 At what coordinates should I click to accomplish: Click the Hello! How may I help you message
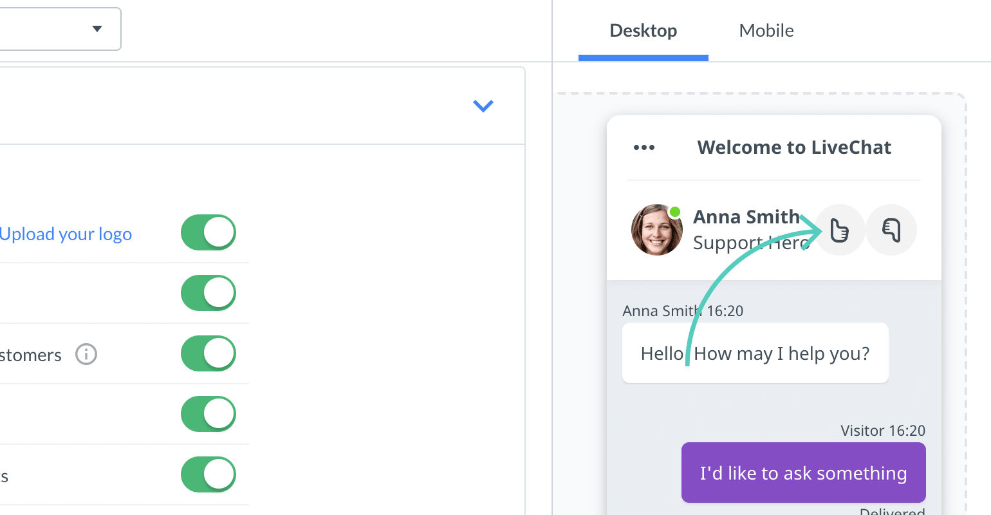(754, 353)
